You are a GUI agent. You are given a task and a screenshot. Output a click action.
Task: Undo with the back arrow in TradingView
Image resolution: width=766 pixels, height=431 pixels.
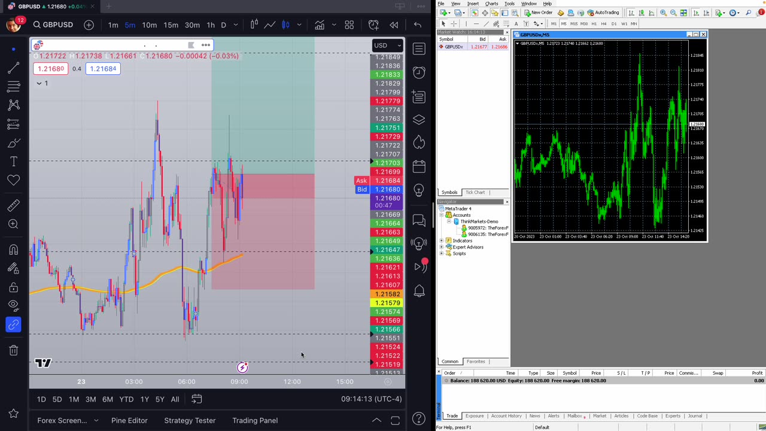pos(417,25)
